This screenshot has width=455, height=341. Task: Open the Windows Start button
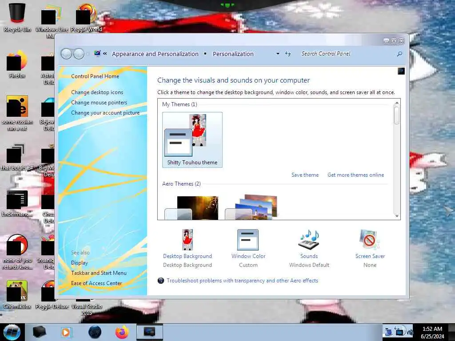[12, 332]
